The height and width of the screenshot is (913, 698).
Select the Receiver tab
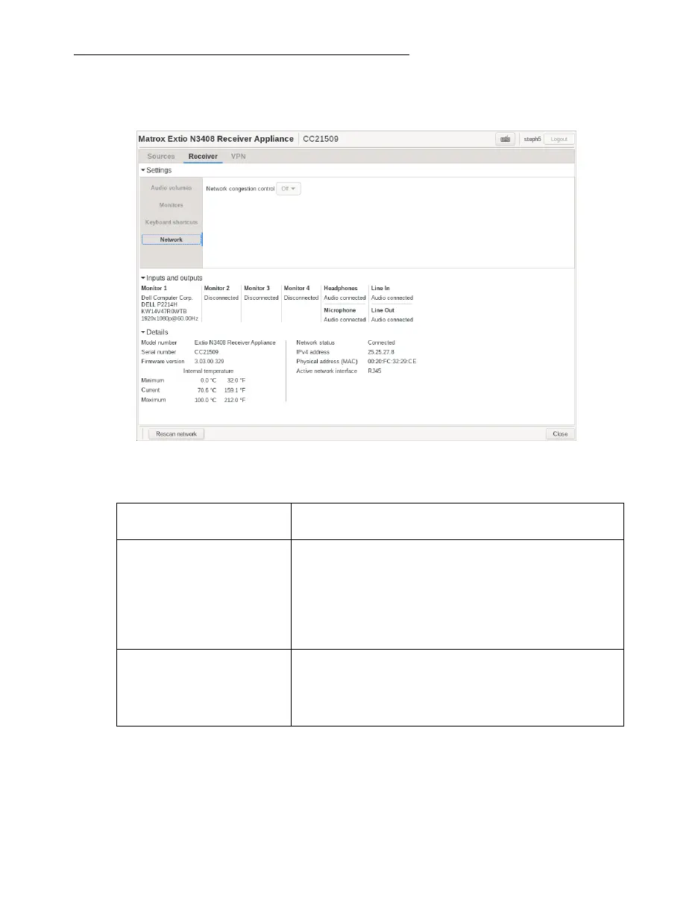pos(203,157)
